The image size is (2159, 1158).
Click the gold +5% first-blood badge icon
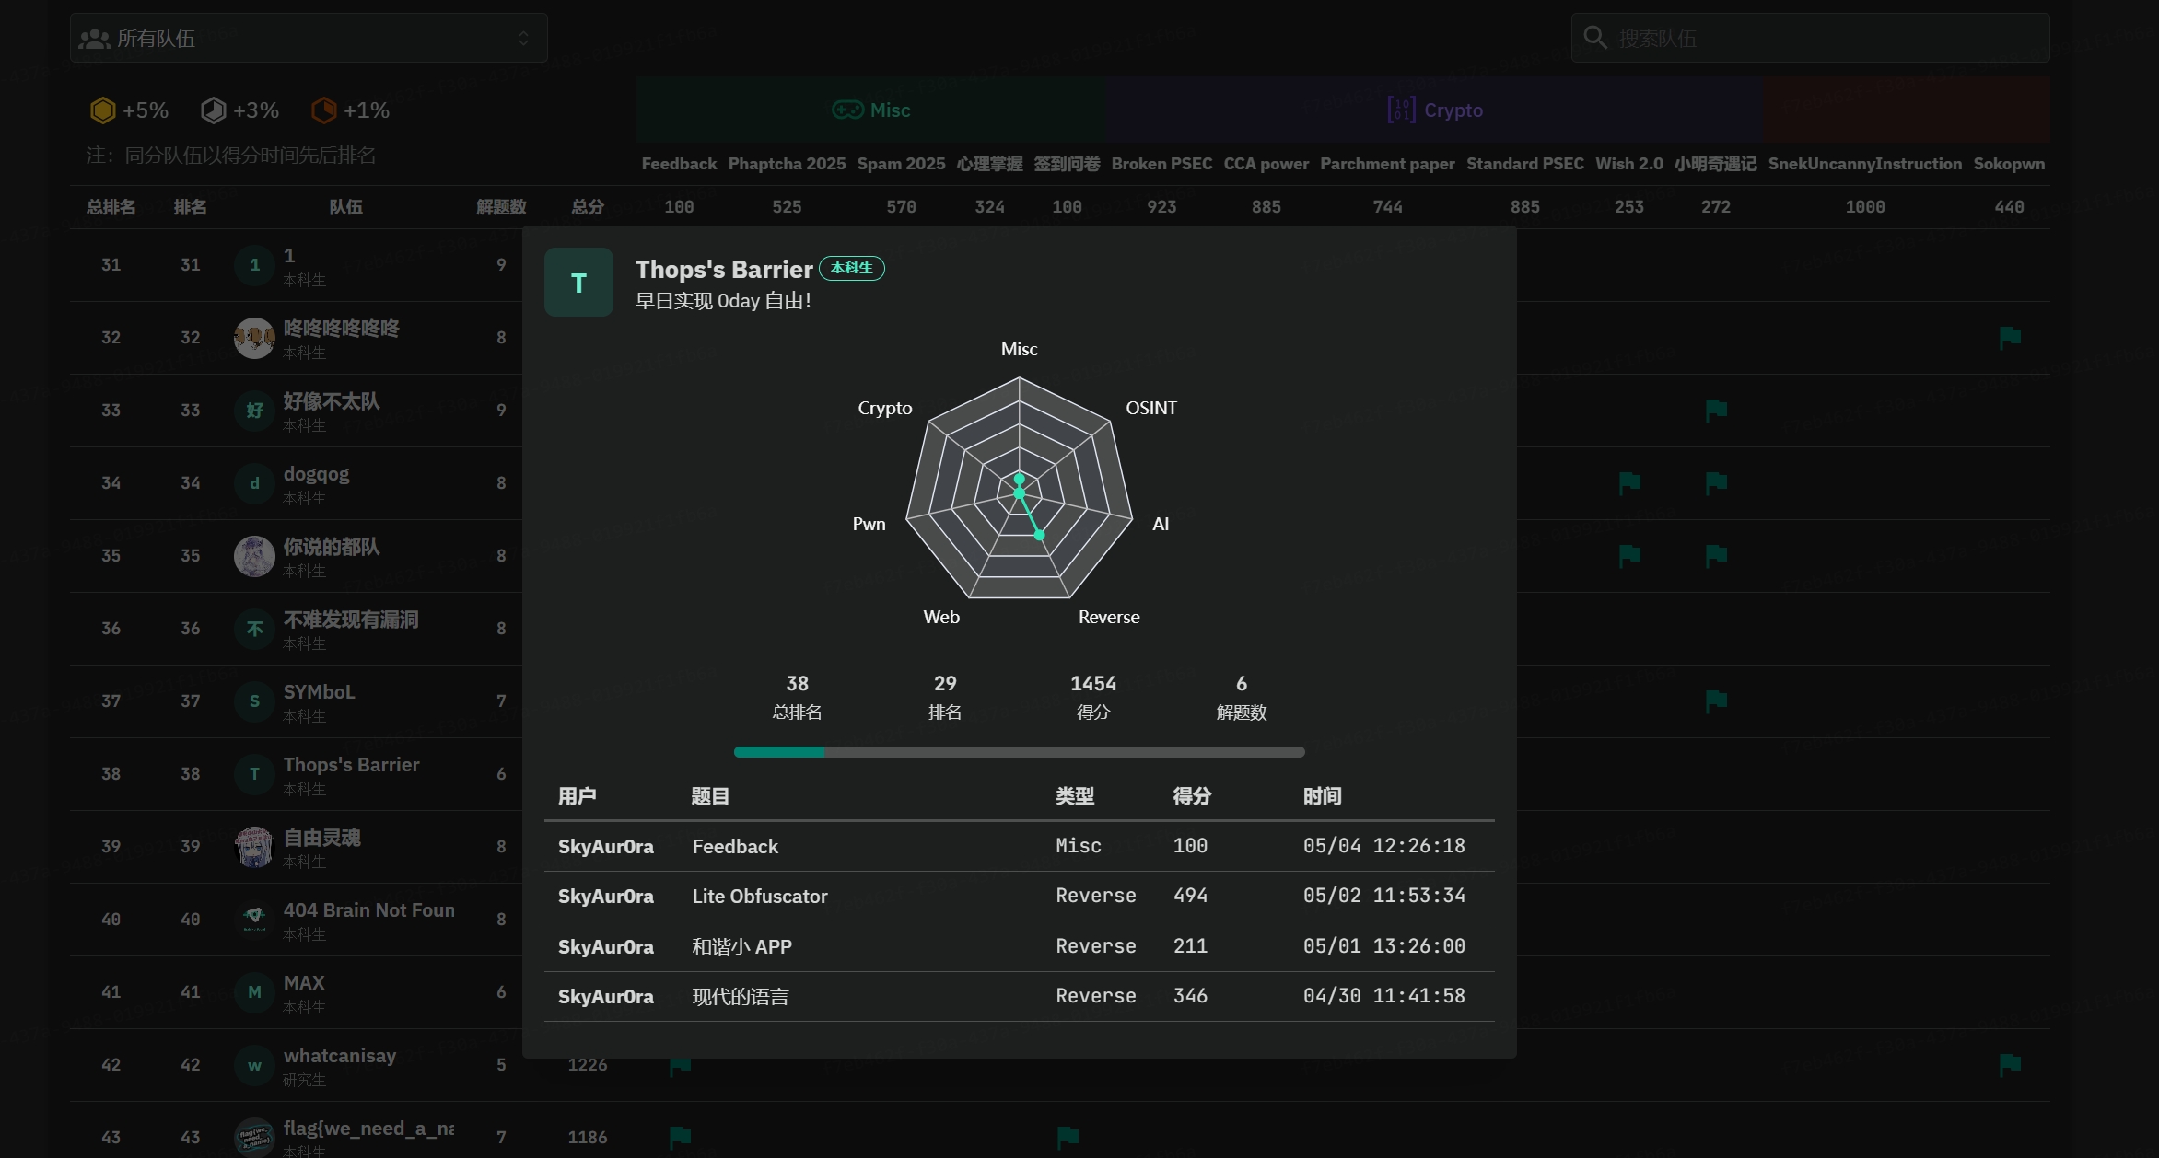(x=102, y=110)
